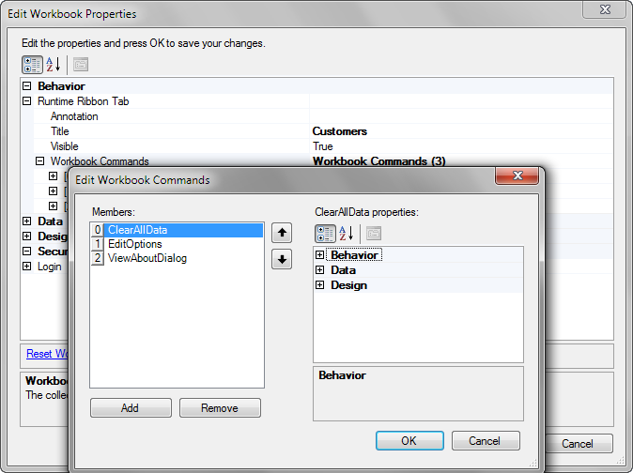Expand the Login node

[26, 267]
